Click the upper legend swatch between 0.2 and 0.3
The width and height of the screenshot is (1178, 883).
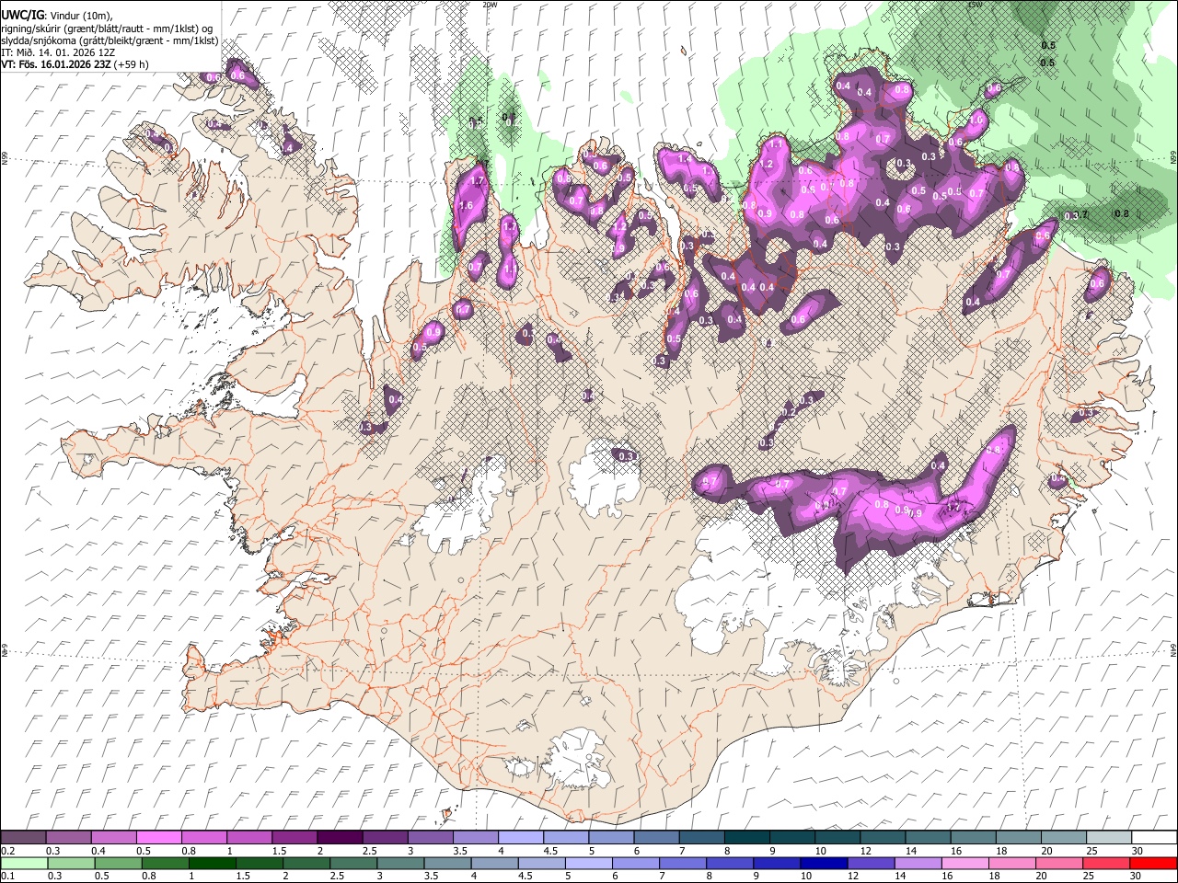pyautogui.click(x=23, y=837)
